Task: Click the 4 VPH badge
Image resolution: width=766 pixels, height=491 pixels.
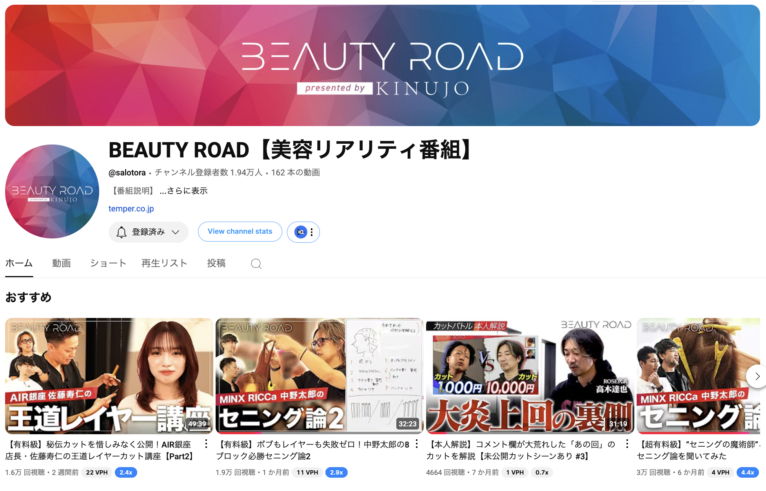Action: point(721,473)
